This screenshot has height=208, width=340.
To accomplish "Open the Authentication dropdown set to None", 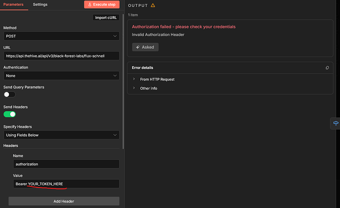I will coord(61,76).
